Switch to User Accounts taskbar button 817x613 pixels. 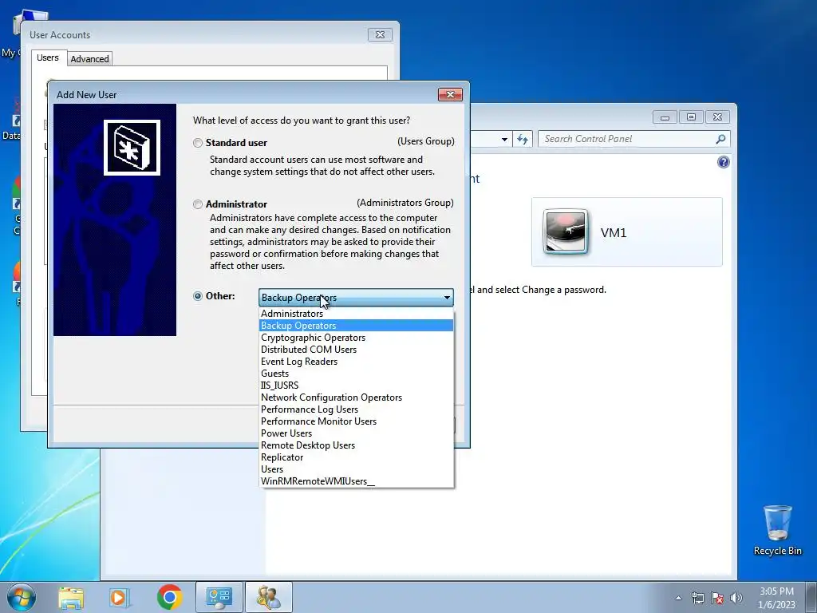(x=269, y=597)
